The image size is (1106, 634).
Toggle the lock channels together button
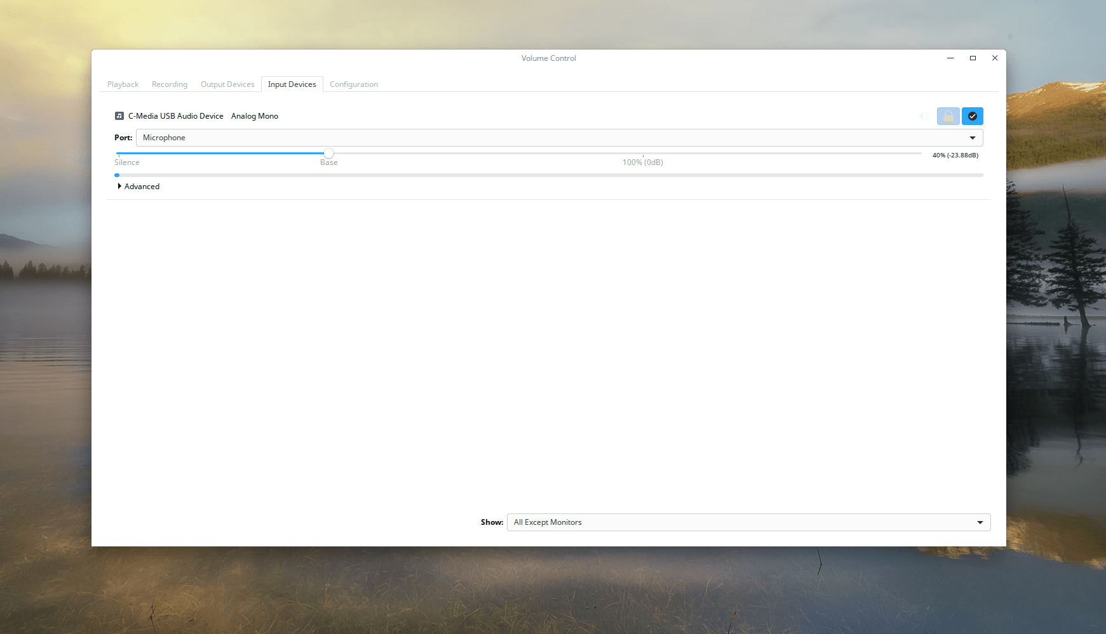click(948, 116)
